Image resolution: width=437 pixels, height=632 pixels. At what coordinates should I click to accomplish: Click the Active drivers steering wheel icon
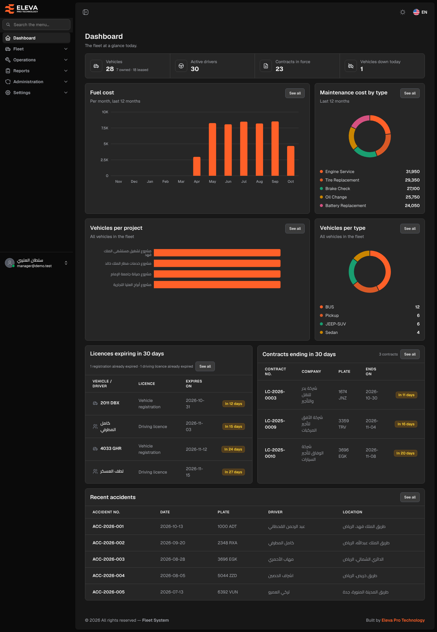pos(181,66)
